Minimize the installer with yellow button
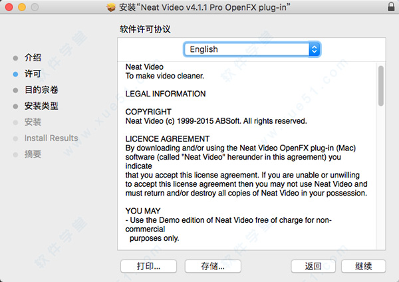Viewport: 399px width, 282px height. pyautogui.click(x=22, y=7)
